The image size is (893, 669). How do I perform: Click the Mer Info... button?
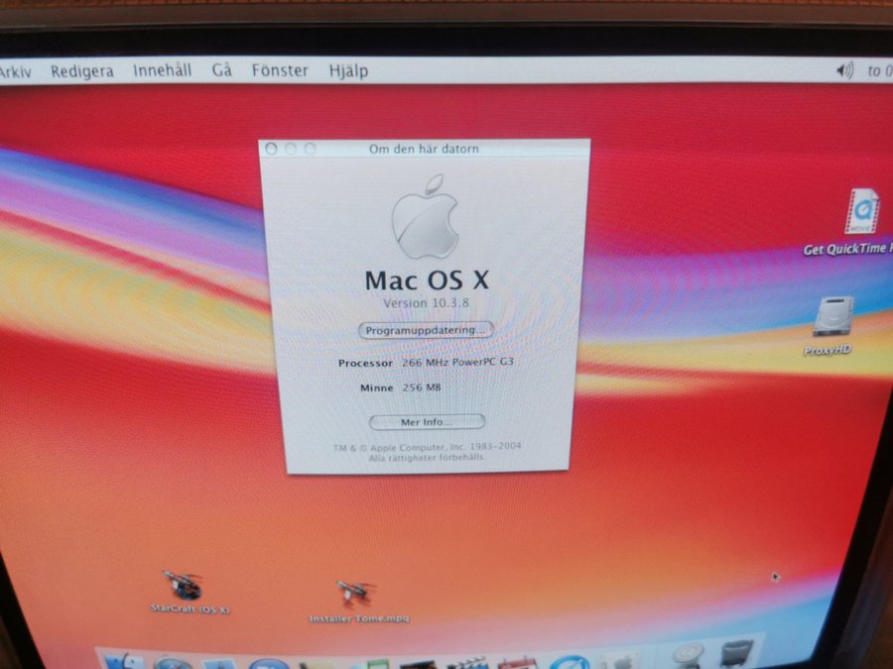coord(427,422)
